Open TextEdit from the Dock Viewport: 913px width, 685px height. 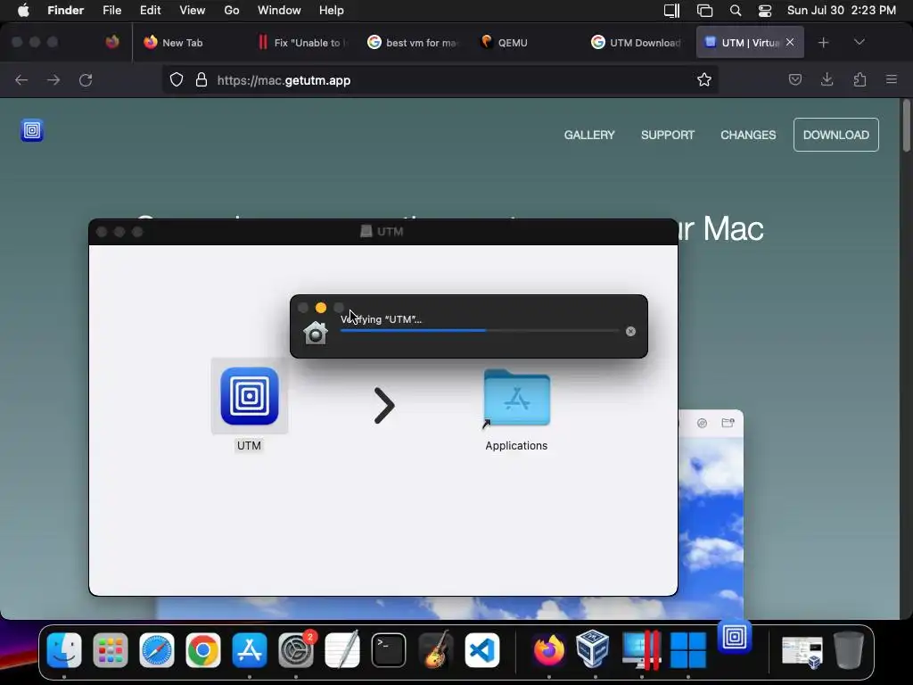pyautogui.click(x=341, y=650)
